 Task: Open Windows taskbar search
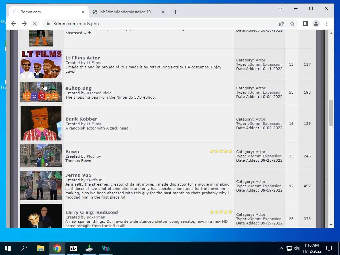(24, 248)
